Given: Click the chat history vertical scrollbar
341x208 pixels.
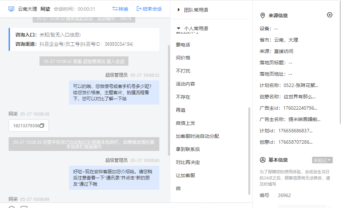Looking at the screenshot, I should (x=169, y=100).
